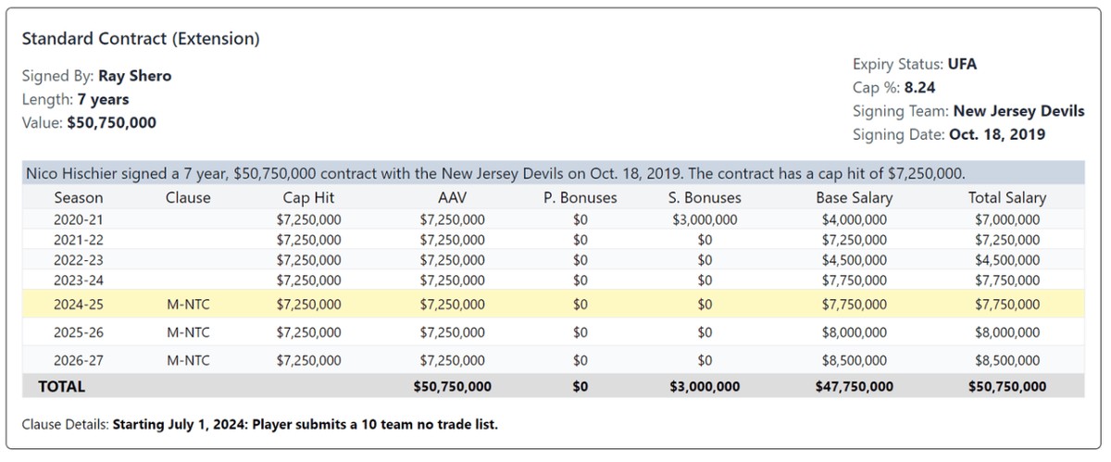Click the Standard Contract (Extension) heading
This screenshot has width=1111, height=462.
(x=141, y=39)
